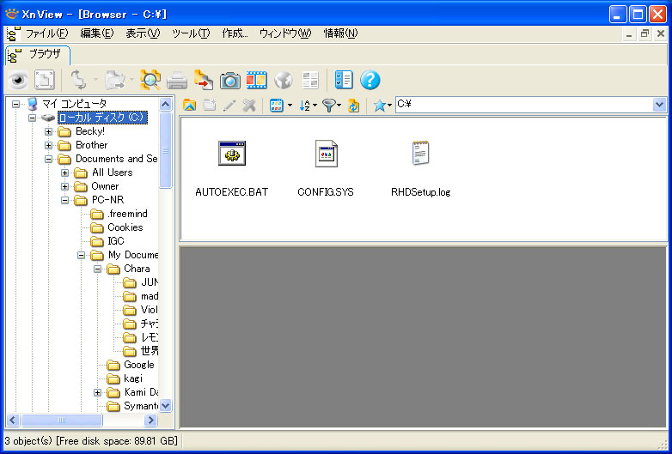Image resolution: width=672 pixels, height=454 pixels.
Task: Open the 作成... menu
Action: [x=235, y=33]
